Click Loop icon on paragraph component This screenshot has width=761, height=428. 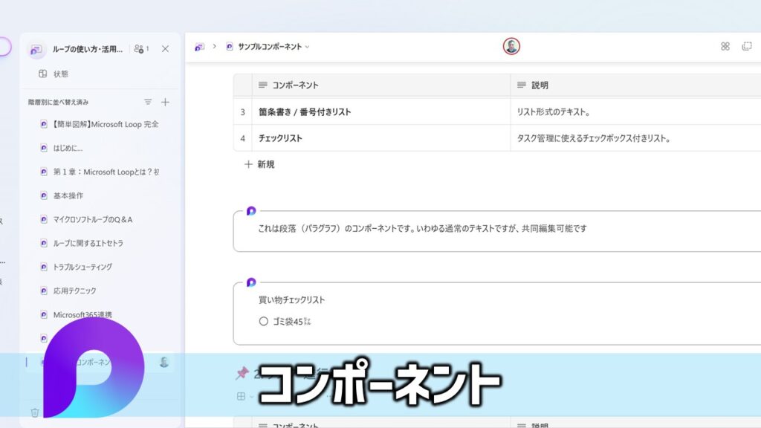point(251,211)
